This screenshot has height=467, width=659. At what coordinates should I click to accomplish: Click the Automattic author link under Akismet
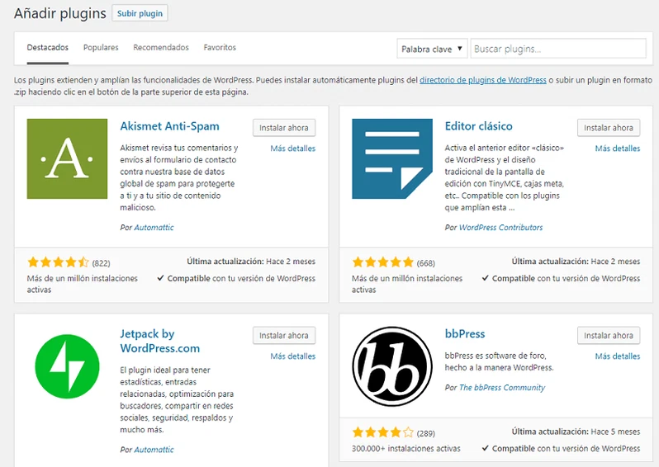point(154,227)
